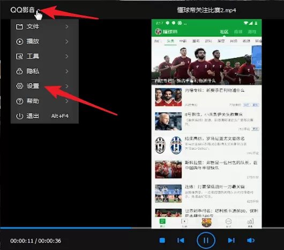Click the 懂球帝关注比赛2.mp4 video title
Viewport: 284px width, 250px height.
206,10
